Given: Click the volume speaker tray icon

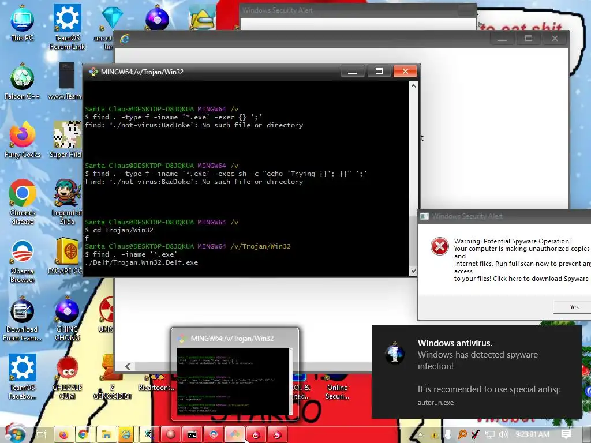Looking at the screenshot, I should click(x=503, y=434).
